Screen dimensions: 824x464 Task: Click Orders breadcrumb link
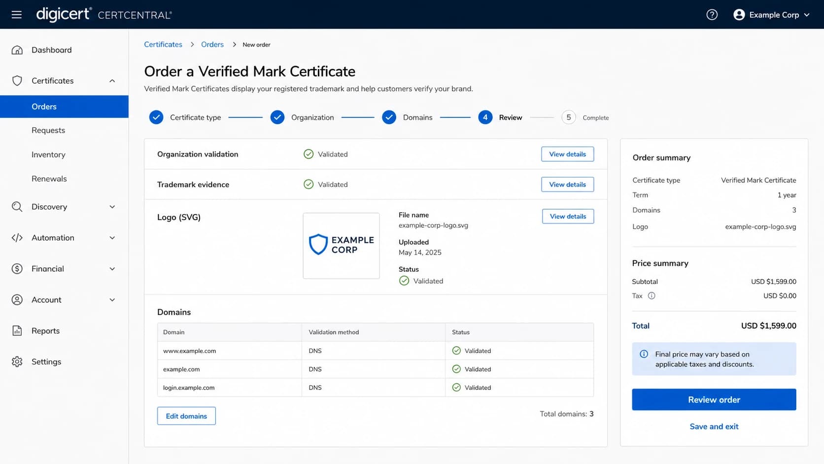212,44
